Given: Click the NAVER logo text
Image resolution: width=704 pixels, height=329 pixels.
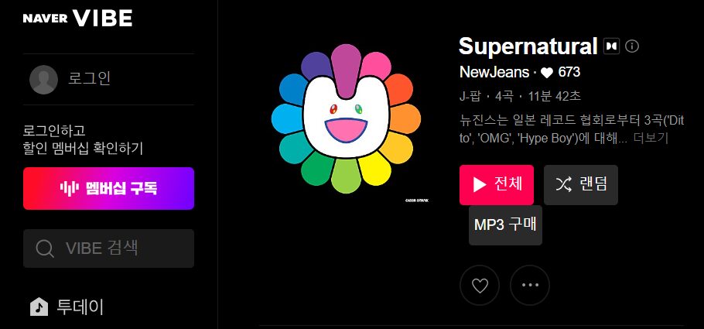Looking at the screenshot, I should coord(46,19).
